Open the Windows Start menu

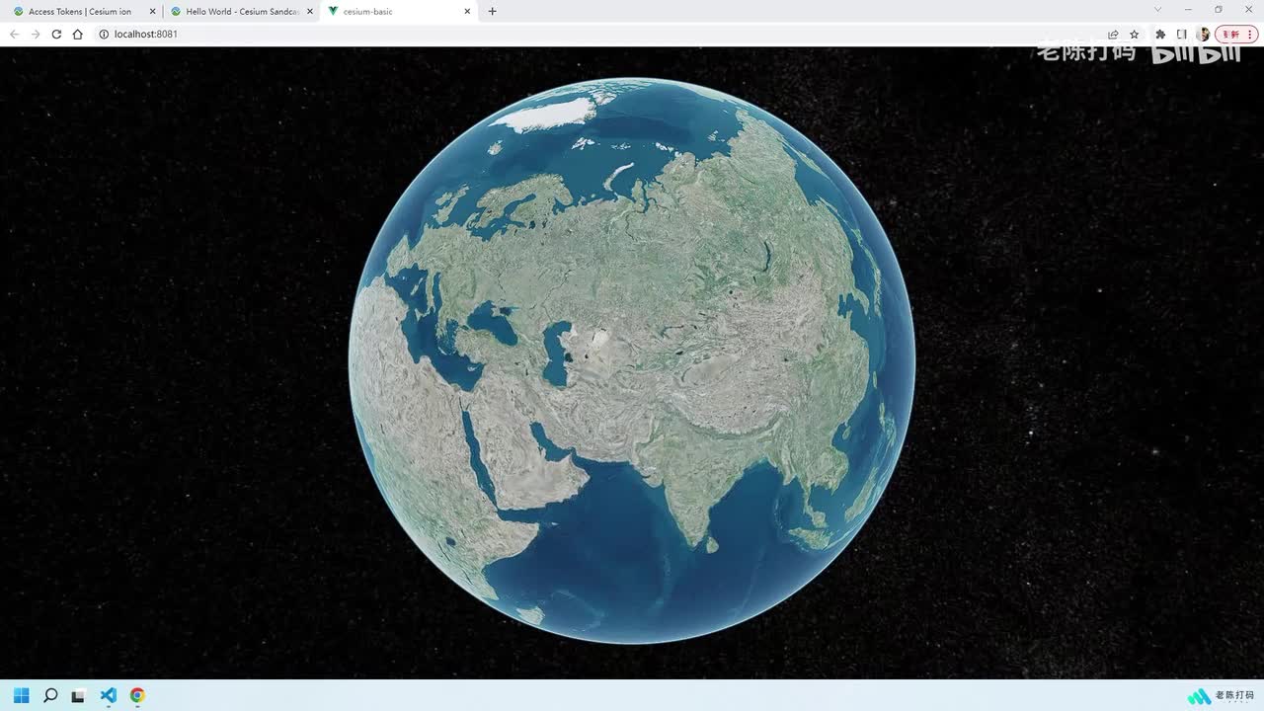coord(22,695)
